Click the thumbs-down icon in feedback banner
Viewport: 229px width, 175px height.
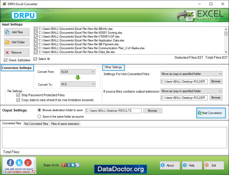(x=34, y=172)
